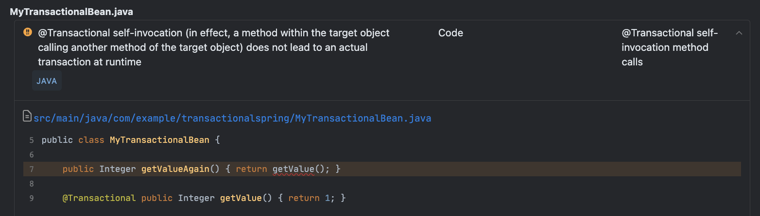The width and height of the screenshot is (760, 216).
Task: Click the getValueAgain method name on line 7
Action: [175, 169]
